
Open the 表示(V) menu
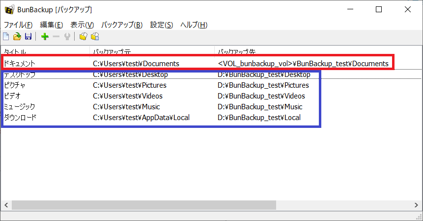tap(82, 25)
